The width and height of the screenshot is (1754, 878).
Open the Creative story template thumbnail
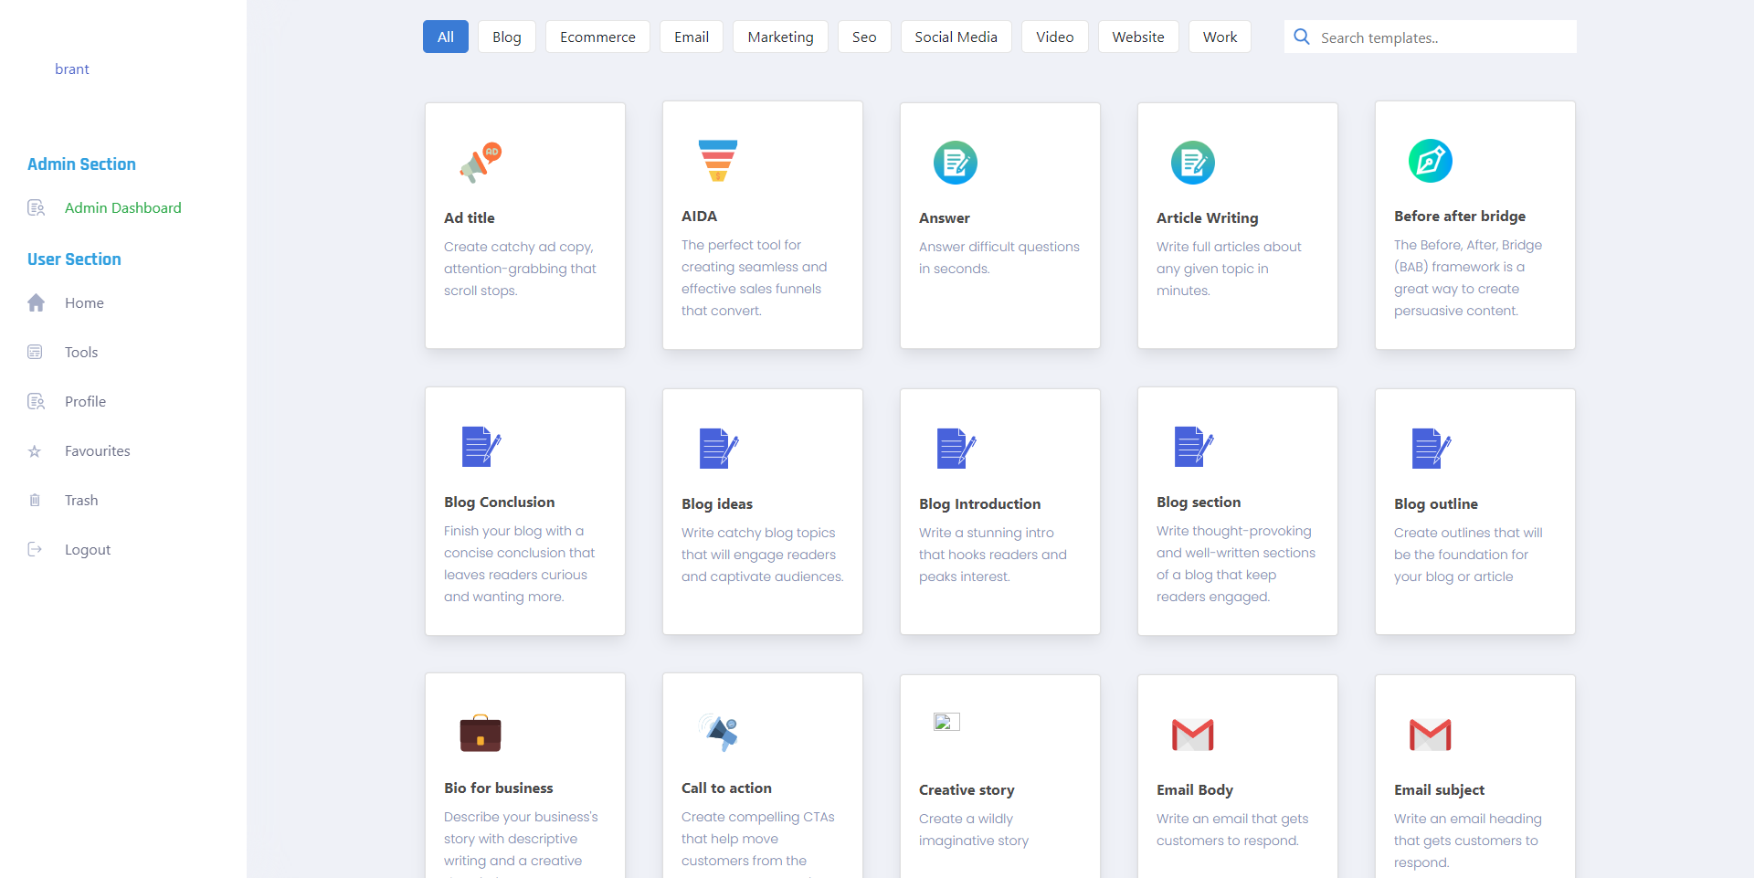946,723
